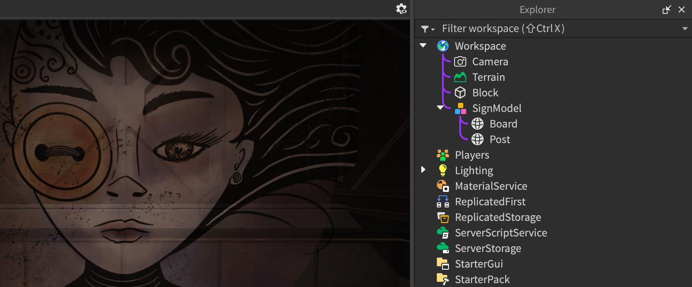Select ServerStorage in the tree
The image size is (692, 287).
488,248
